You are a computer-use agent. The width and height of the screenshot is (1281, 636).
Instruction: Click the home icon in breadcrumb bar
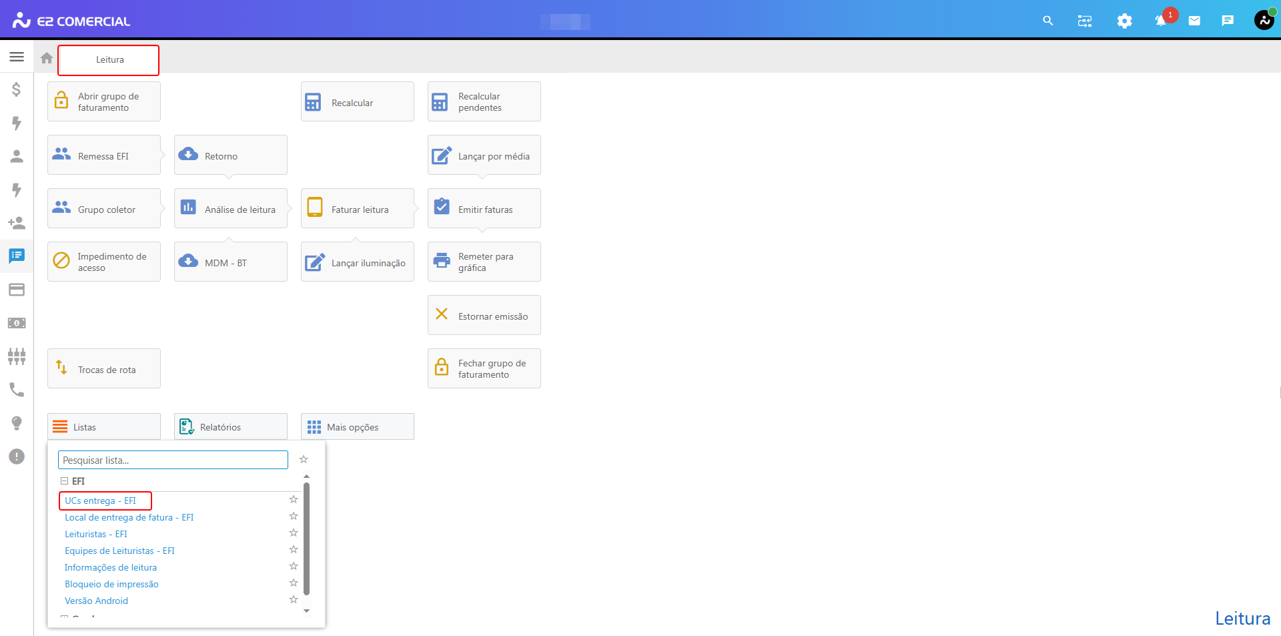point(47,58)
